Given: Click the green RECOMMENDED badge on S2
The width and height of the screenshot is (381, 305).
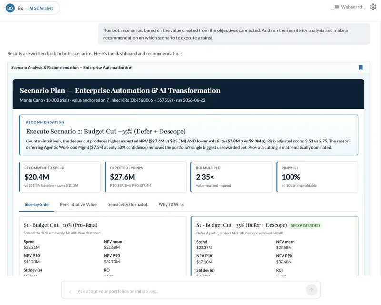Looking at the screenshot, I should tap(305, 226).
